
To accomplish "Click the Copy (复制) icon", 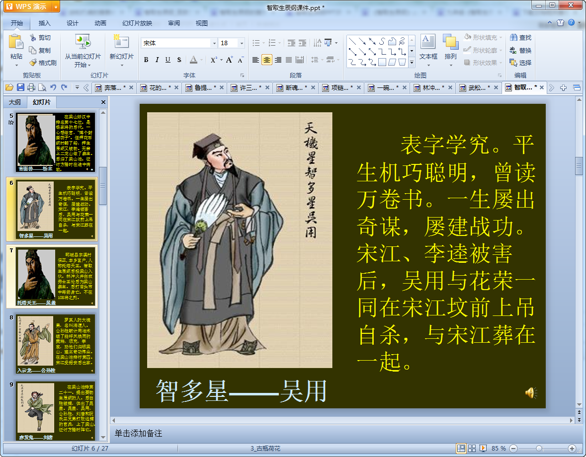I will click(33, 50).
